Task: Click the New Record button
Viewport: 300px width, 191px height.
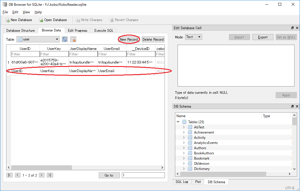Action: pyautogui.click(x=128, y=39)
